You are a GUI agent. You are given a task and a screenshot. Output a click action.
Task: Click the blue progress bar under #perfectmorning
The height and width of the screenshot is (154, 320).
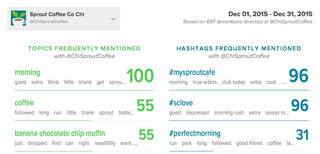point(191,151)
